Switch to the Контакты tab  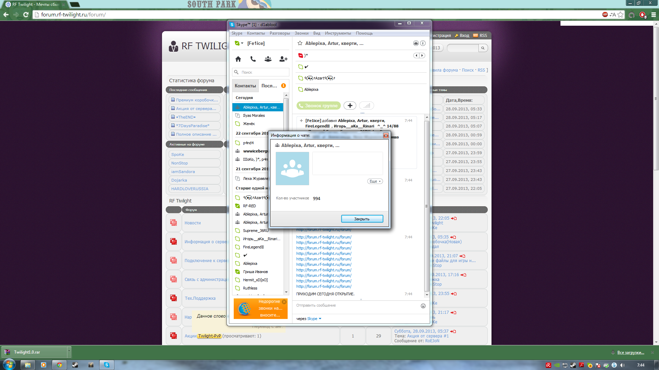(x=245, y=86)
